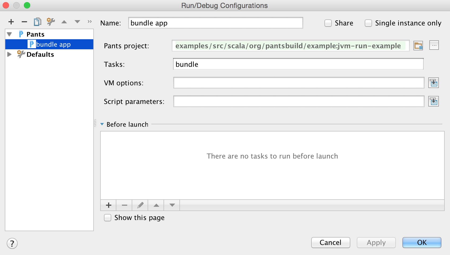
Task: Copy the selected configuration
Action: [x=37, y=22]
